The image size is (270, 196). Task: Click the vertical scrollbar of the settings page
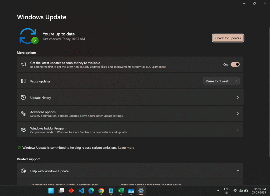click(x=269, y=92)
